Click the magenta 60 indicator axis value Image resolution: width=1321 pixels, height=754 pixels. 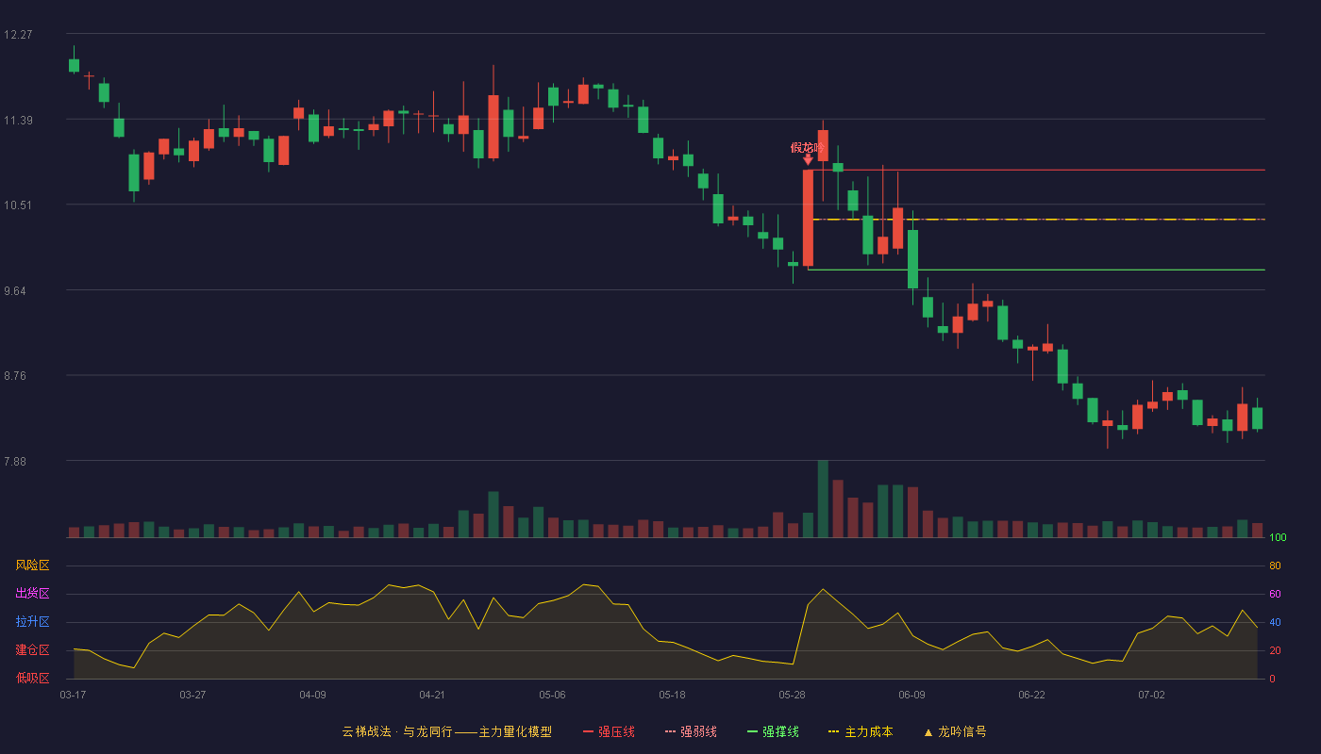[x=1275, y=594]
